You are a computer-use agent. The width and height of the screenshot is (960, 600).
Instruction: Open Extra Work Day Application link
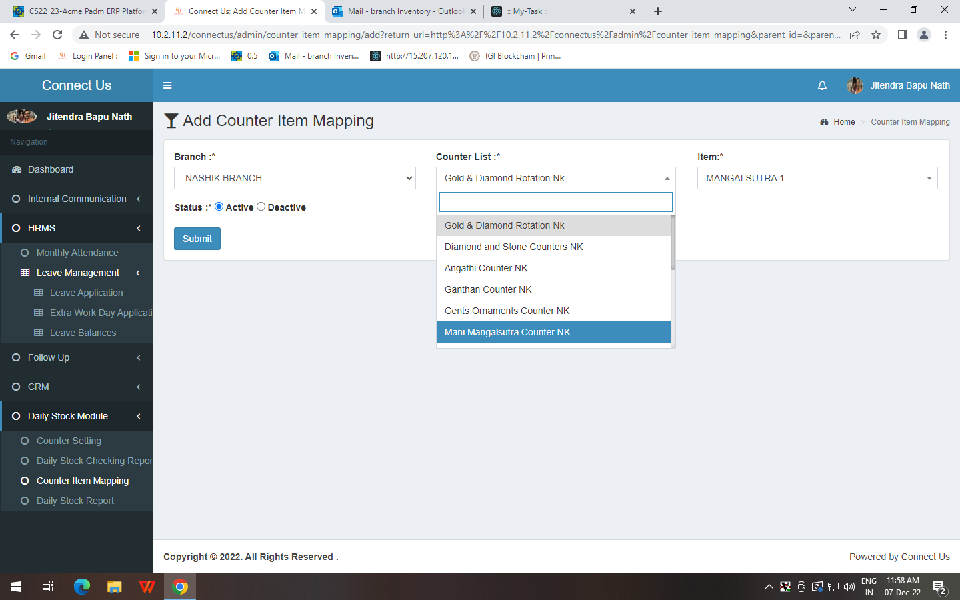pyautogui.click(x=101, y=313)
